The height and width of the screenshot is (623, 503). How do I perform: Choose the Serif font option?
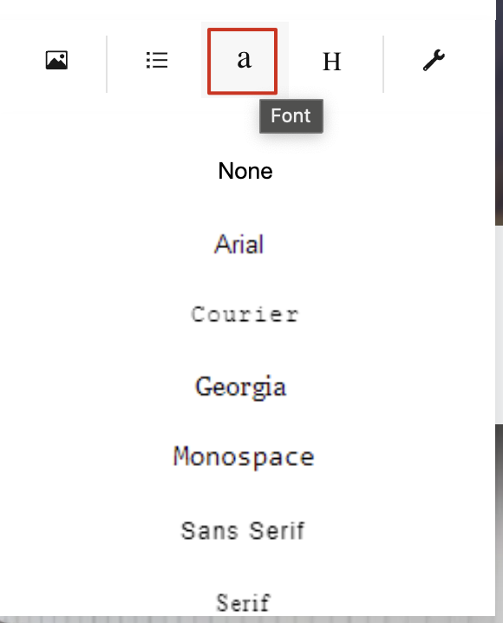click(244, 603)
